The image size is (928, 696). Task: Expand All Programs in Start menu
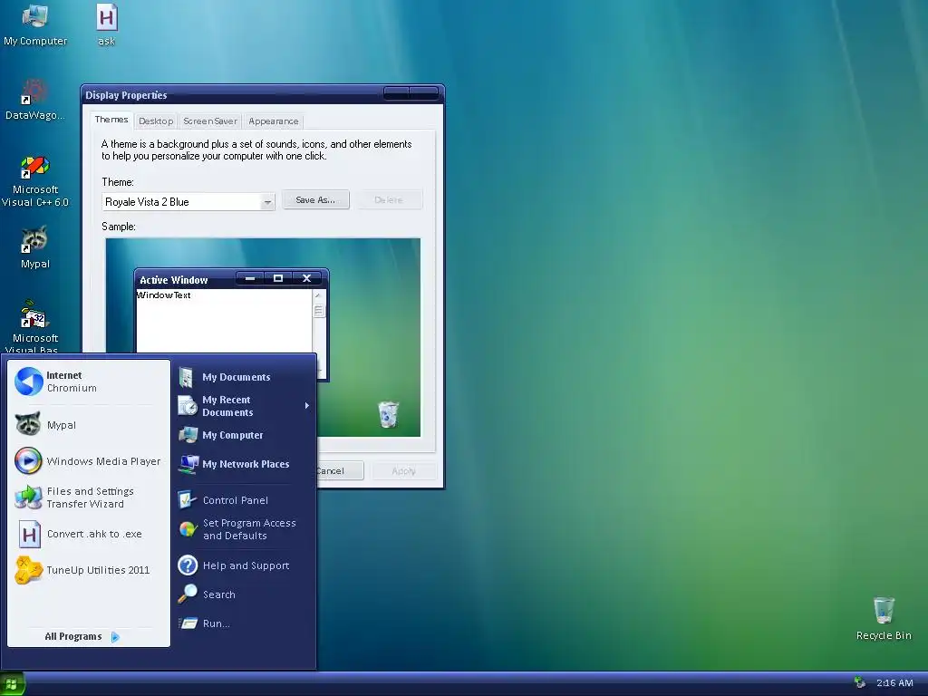coord(82,636)
